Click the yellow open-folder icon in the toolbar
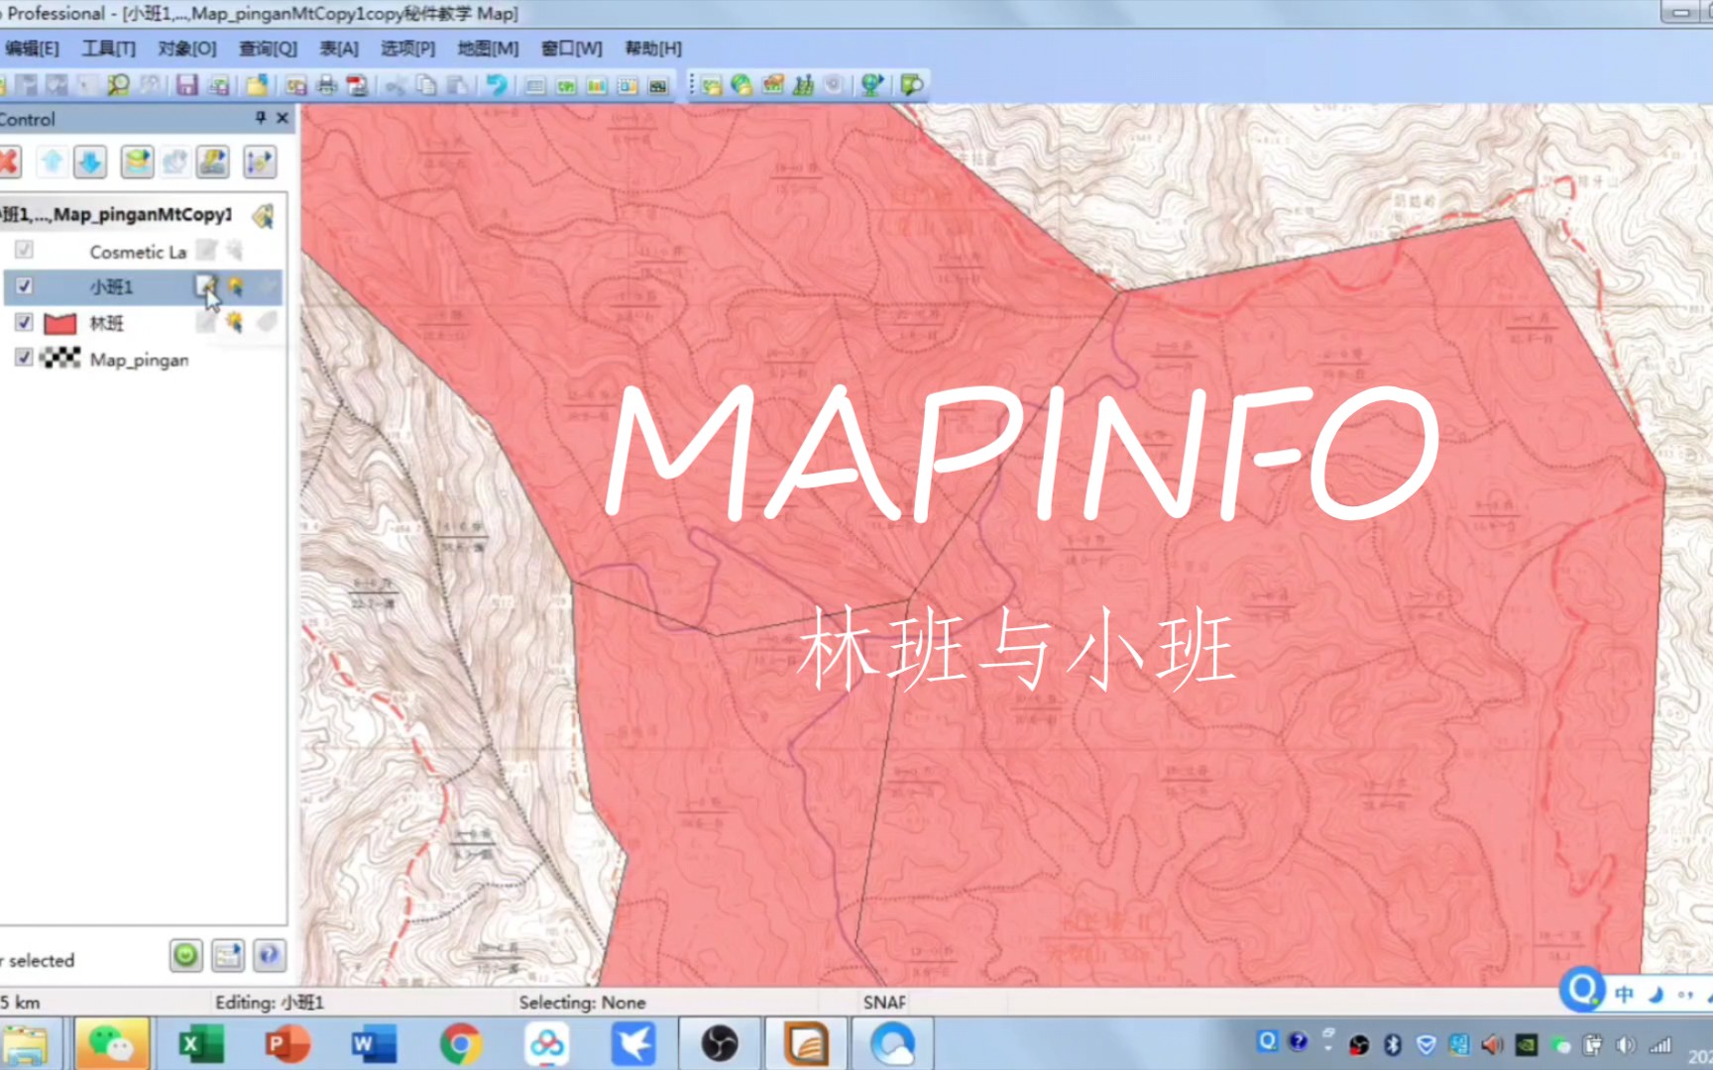Screen dimensions: 1713x1070 tap(257, 86)
